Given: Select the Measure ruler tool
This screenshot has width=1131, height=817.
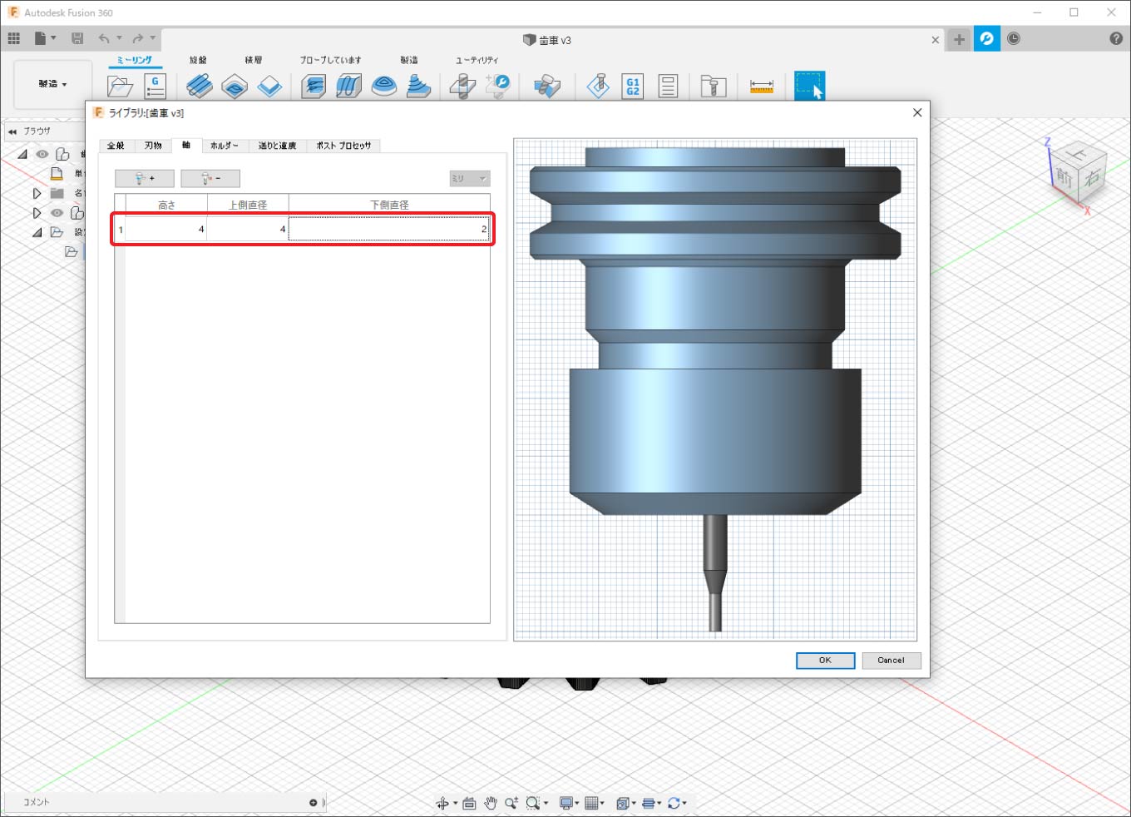Looking at the screenshot, I should [761, 87].
